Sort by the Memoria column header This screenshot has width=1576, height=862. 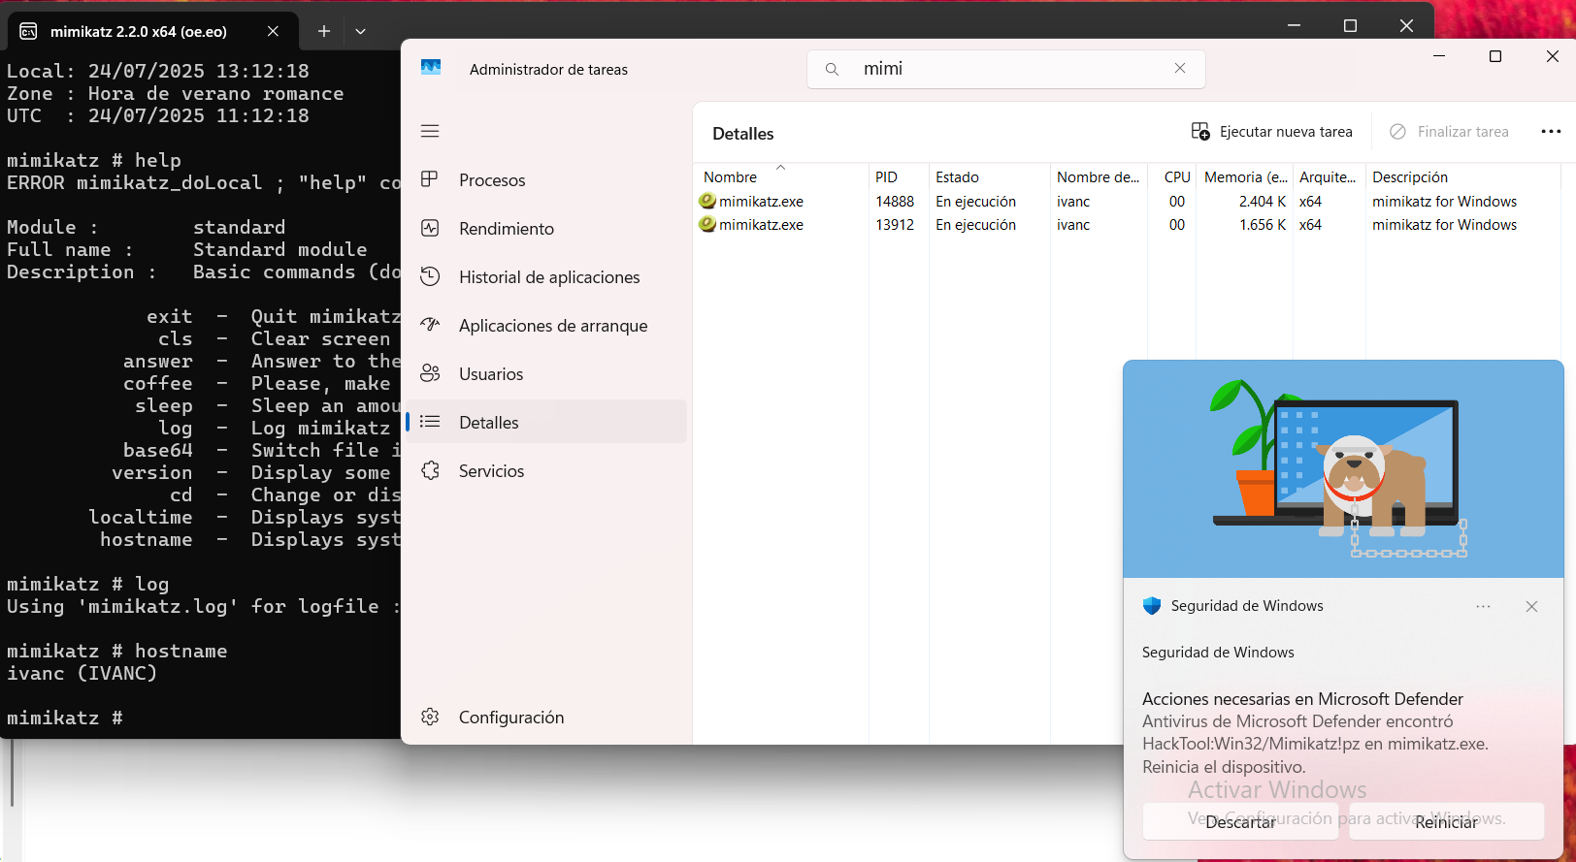click(x=1244, y=176)
